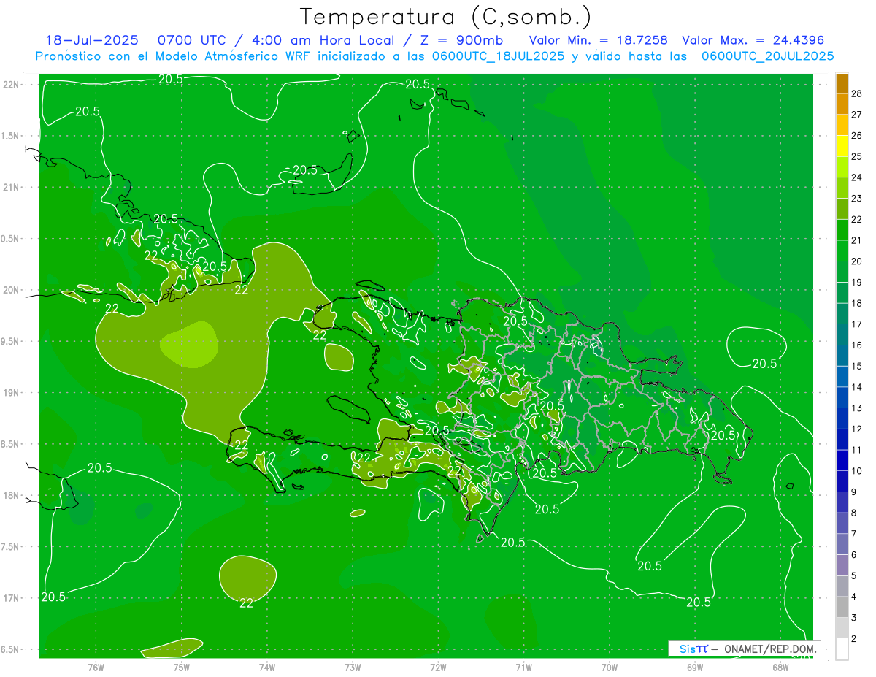The width and height of the screenshot is (876, 677).
Task: Click the "0600UTC_20JUL2025" valid-until time
Action: (x=768, y=56)
